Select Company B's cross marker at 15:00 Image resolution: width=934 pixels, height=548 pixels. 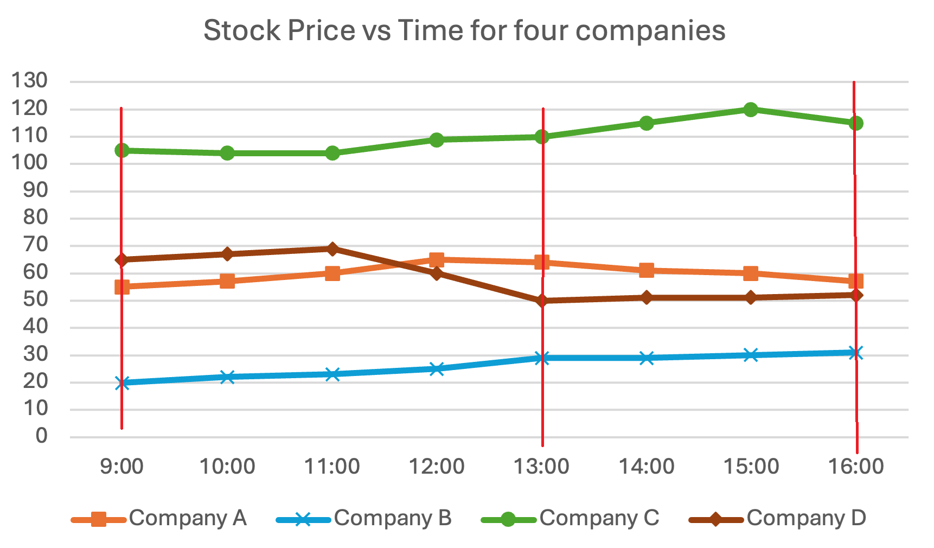click(x=751, y=355)
